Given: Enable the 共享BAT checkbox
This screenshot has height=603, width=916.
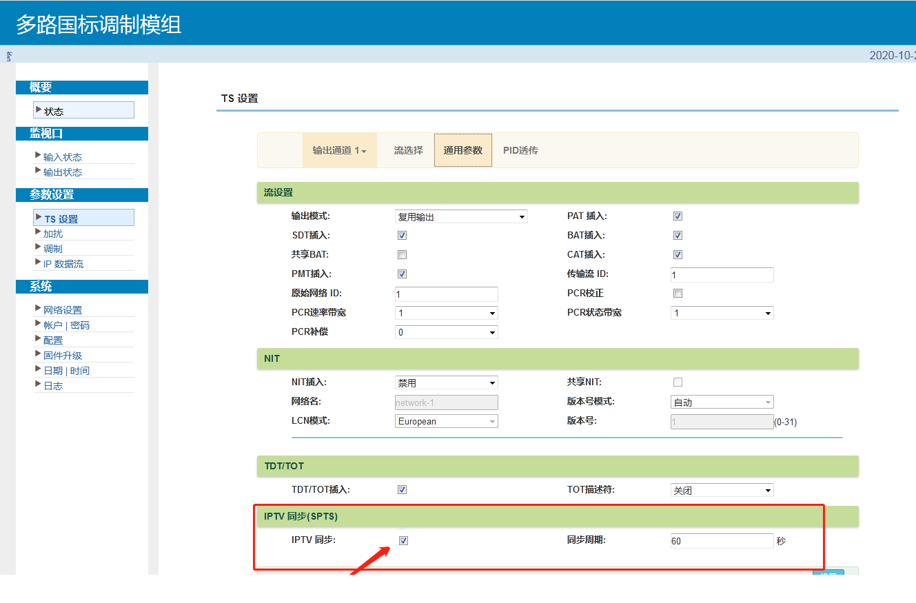Looking at the screenshot, I should (402, 255).
